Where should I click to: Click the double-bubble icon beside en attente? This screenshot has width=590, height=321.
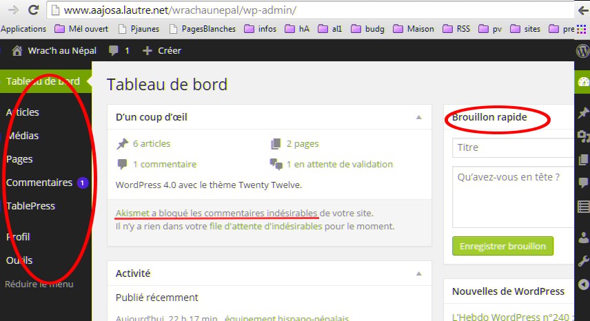tap(276, 164)
